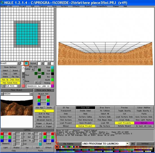Screen dimensions: 155x153
Task: Click the top Climb direction square
Action: coord(39,70)
